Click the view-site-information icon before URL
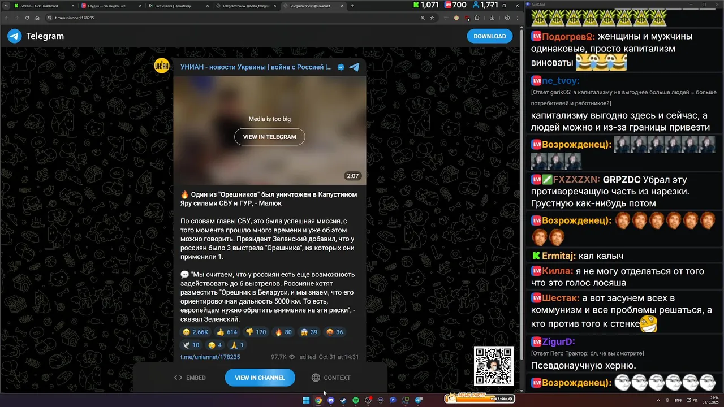Screen dimensions: 724x407 click(49, 18)
